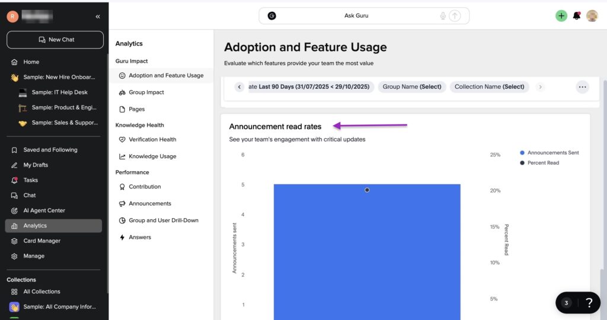The height and width of the screenshot is (320, 607).
Task: Toggle Announcements Sent legend series
Action: coord(550,153)
